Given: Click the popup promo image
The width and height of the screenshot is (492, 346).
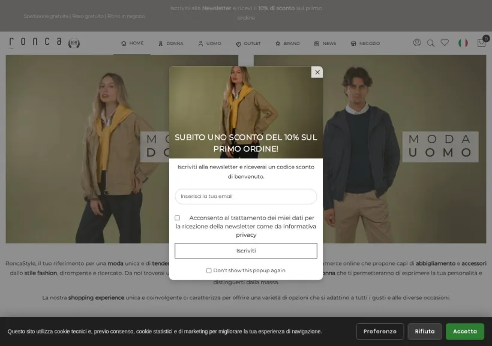Looking at the screenshot, I should pyautogui.click(x=245, y=112).
